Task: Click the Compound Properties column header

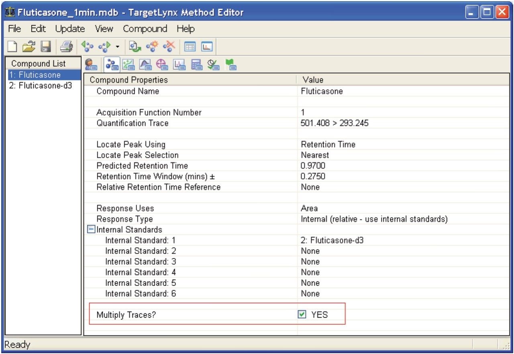Action: [190, 79]
